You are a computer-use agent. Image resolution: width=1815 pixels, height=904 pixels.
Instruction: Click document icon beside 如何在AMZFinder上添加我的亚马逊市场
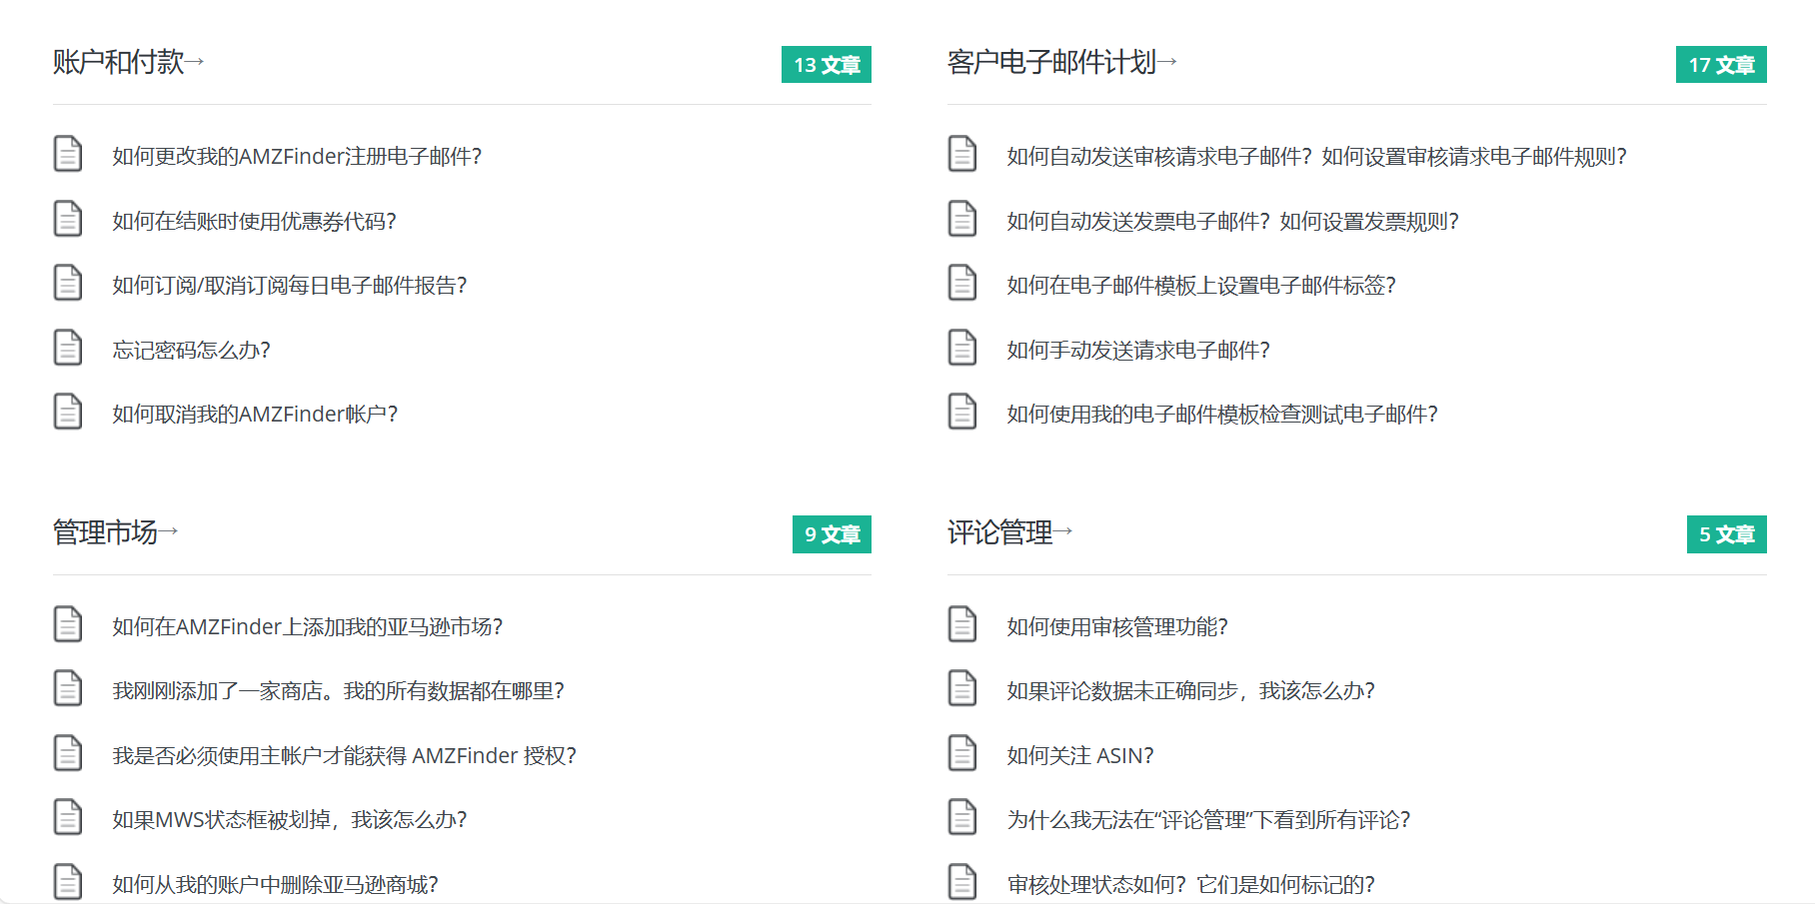tap(68, 624)
